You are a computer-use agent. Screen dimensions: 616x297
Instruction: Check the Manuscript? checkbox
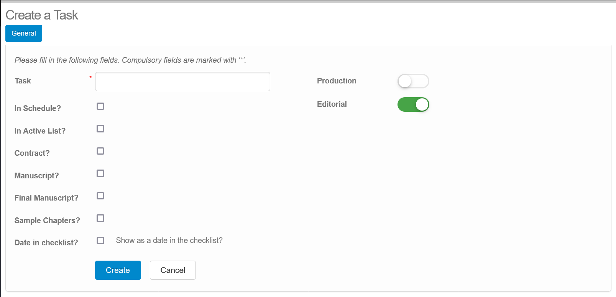(x=100, y=173)
